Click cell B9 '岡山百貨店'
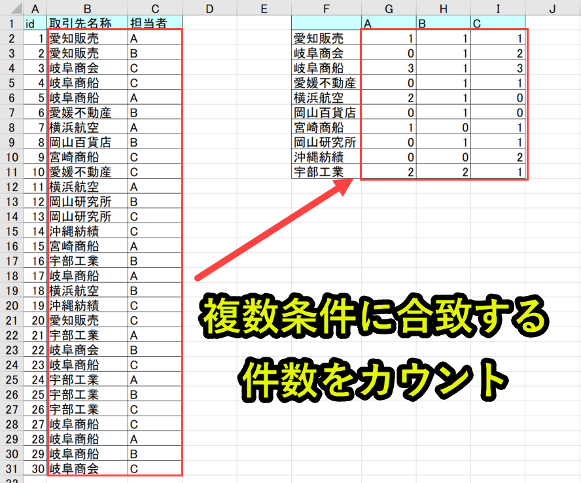Viewport: 581px width, 483px height. point(88,141)
